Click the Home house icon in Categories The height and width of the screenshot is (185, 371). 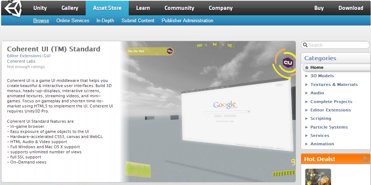(x=307, y=67)
